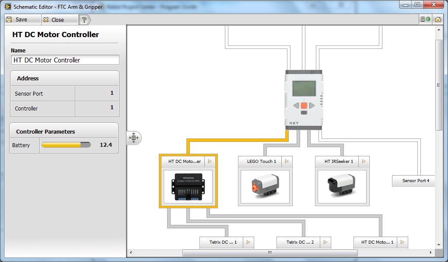The width and height of the screenshot is (448, 262).
Task: Click the home icon at top right
Action: click(x=437, y=20)
